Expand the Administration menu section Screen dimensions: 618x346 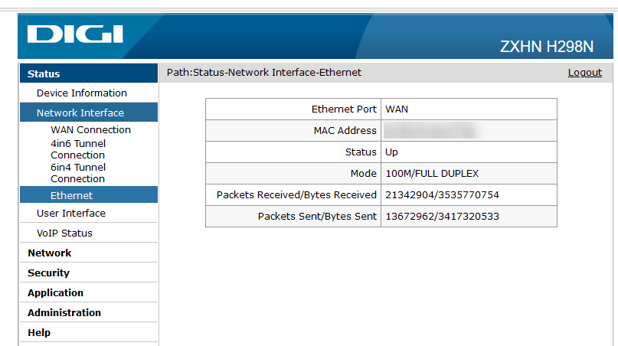point(64,312)
